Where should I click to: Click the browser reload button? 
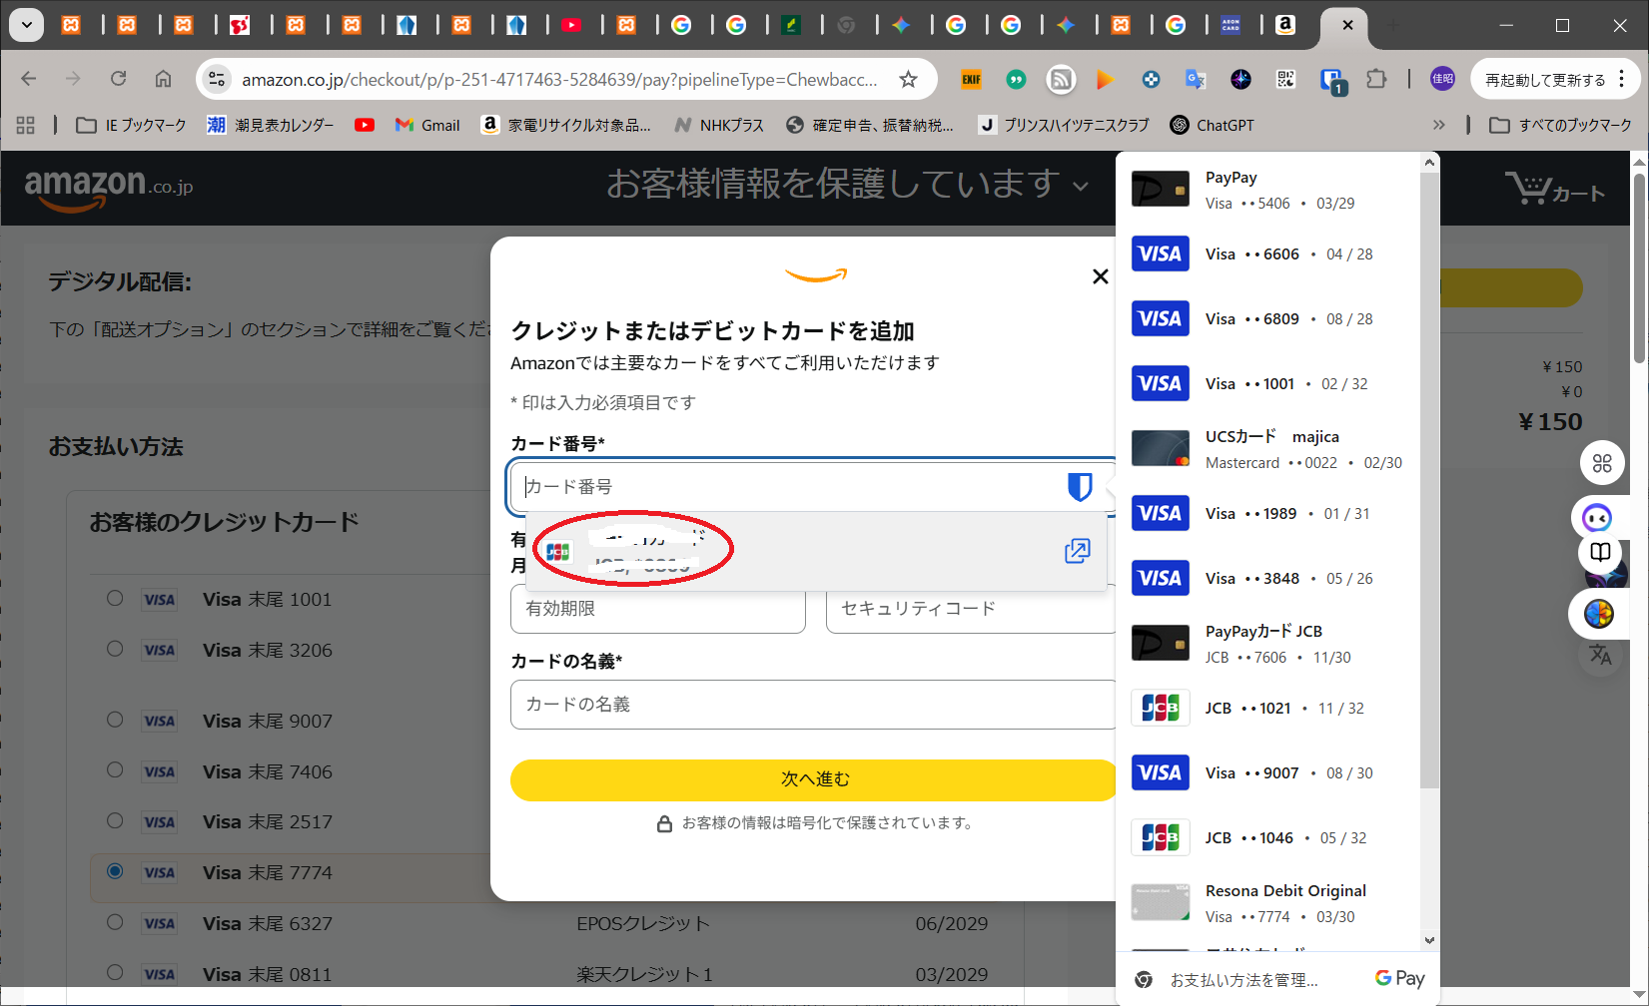[119, 79]
